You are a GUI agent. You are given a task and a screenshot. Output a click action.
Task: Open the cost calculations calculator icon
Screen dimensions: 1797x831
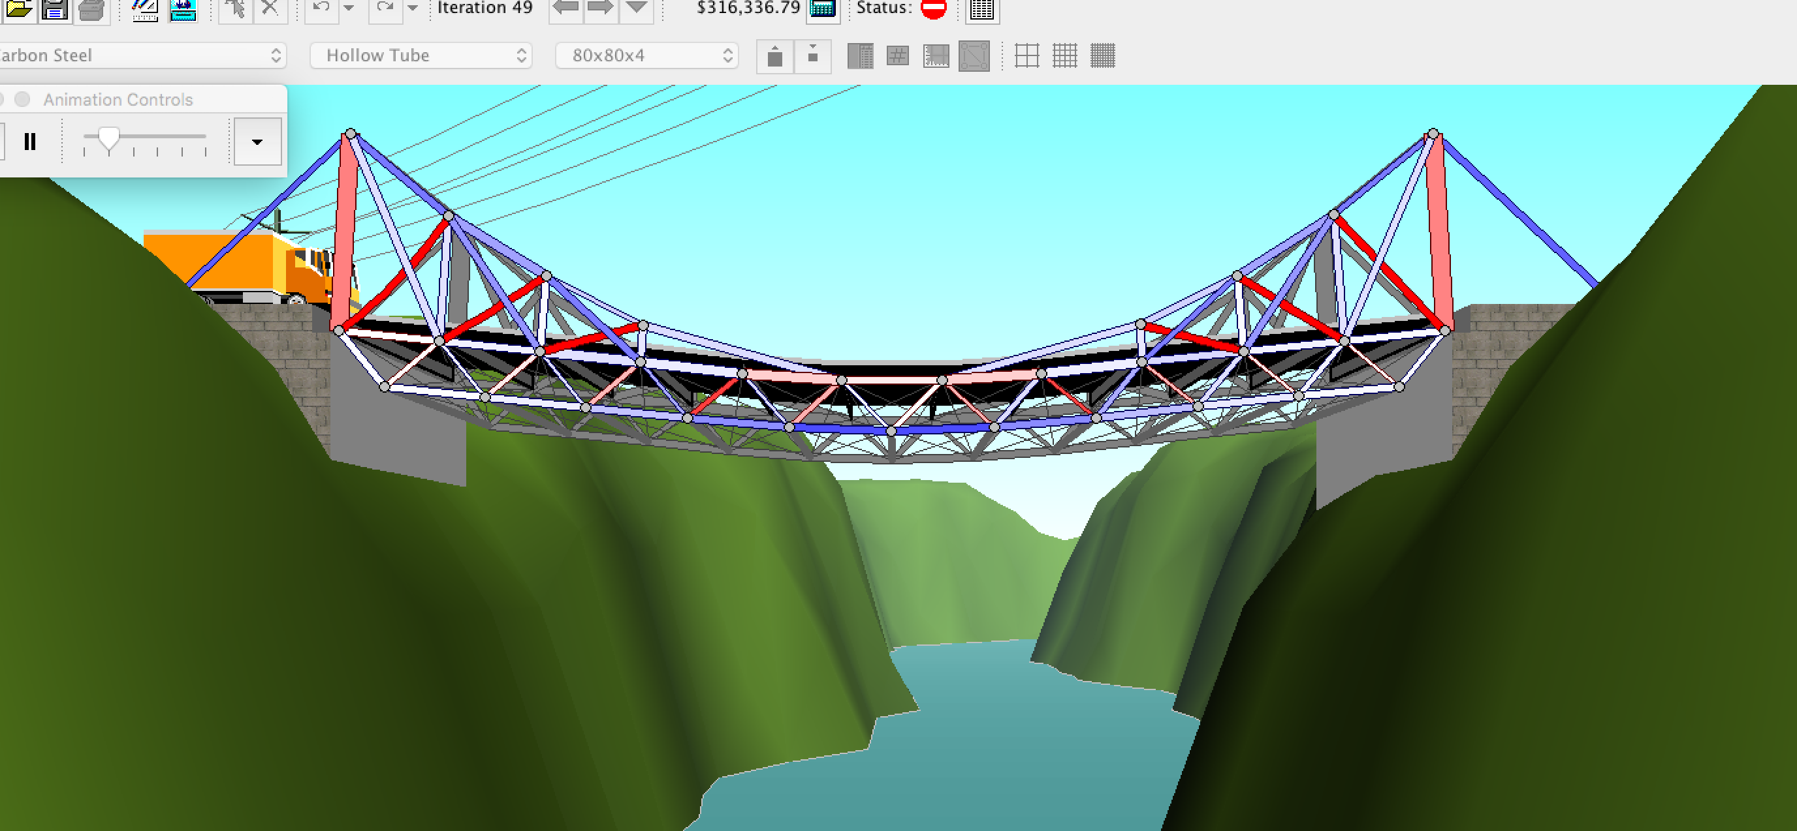(823, 9)
